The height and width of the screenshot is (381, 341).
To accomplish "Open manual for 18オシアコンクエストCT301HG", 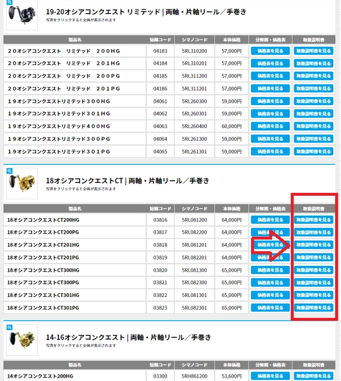I will [x=314, y=295].
